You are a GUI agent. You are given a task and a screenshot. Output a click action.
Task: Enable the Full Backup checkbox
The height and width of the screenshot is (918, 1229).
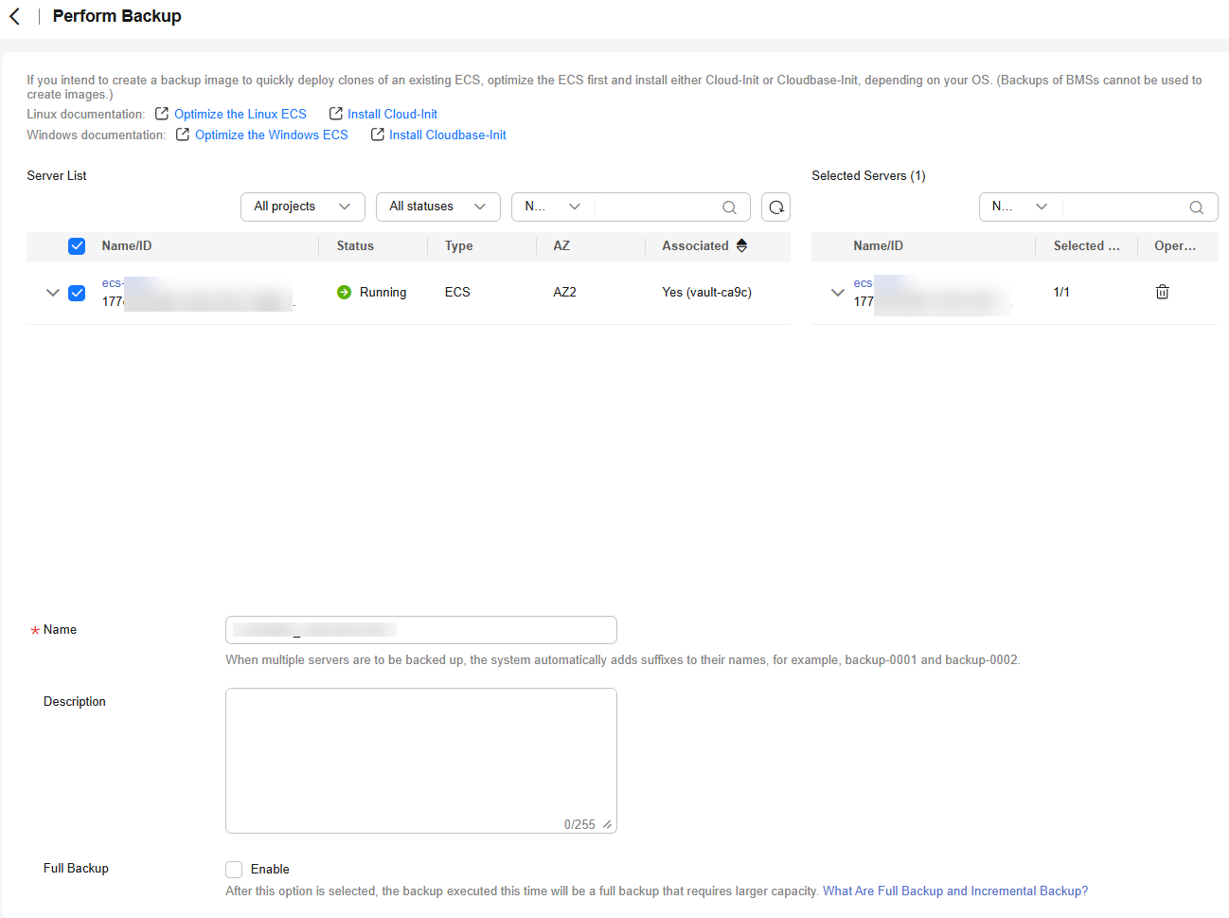234,870
